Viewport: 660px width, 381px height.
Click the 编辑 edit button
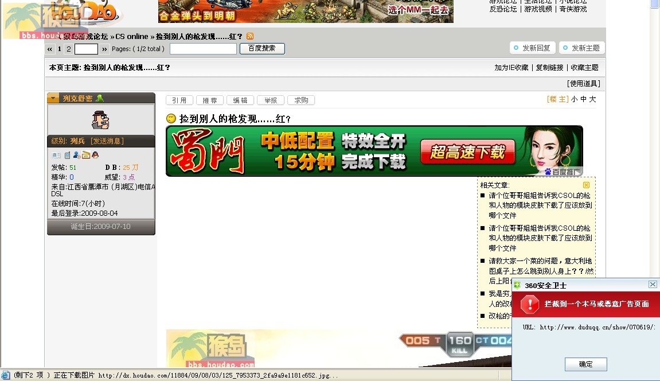point(240,100)
